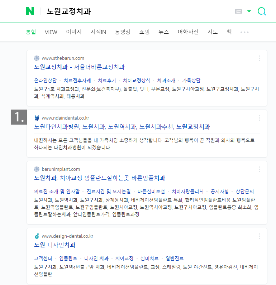Open the barunimplant.com URL link
Screen dimensions: 276x285
(x=61, y=169)
